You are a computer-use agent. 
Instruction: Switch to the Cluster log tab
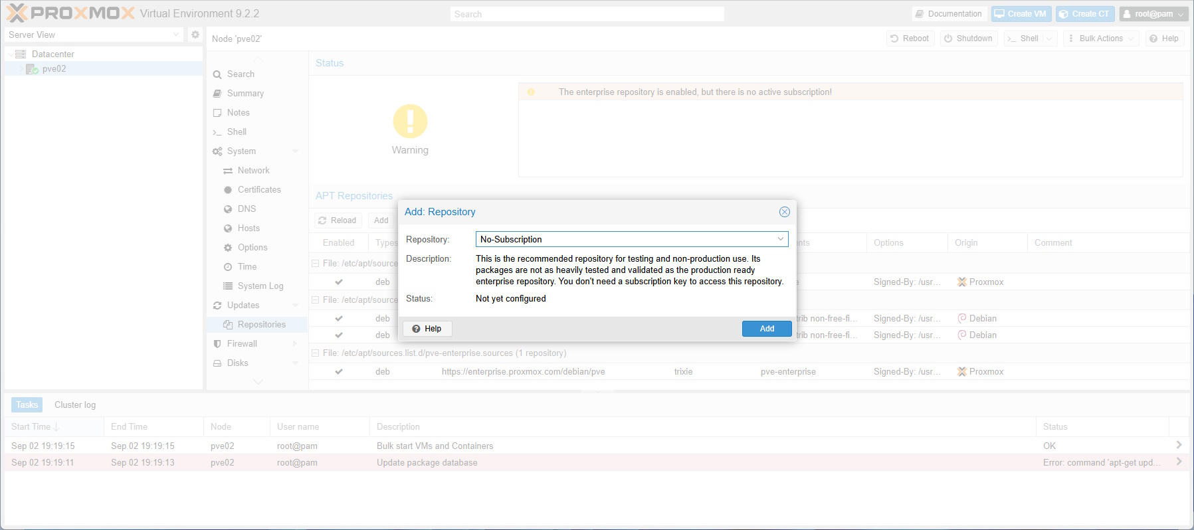pos(75,404)
